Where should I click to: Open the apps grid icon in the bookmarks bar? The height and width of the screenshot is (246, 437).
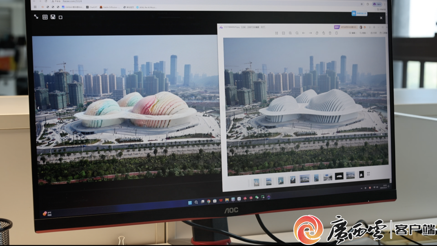pyautogui.click(x=35, y=7)
